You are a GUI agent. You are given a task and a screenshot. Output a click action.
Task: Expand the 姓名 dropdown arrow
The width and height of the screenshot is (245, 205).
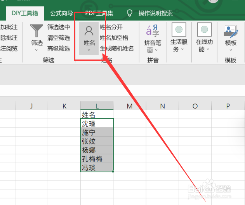89,50
